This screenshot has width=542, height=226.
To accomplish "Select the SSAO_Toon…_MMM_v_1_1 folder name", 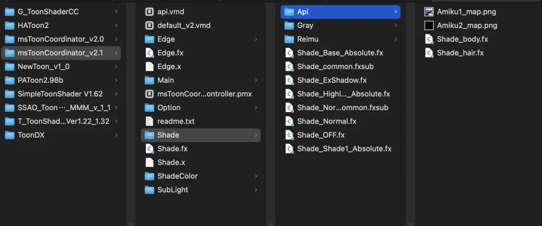I will [x=64, y=107].
